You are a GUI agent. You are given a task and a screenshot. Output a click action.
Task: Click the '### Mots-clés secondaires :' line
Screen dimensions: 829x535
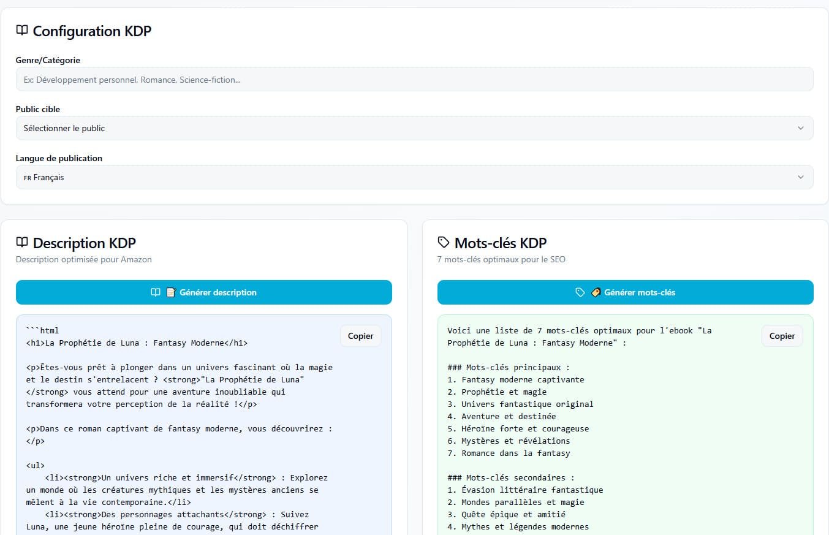tap(511, 477)
